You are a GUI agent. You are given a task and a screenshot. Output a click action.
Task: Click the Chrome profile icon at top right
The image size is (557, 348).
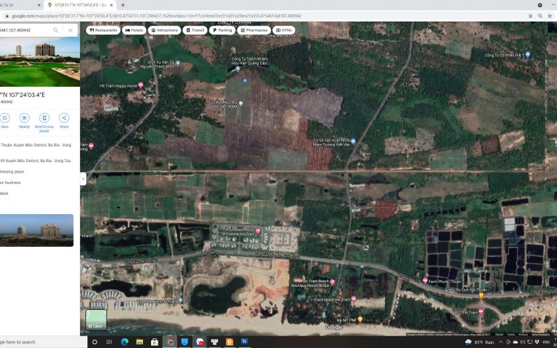(540, 5)
